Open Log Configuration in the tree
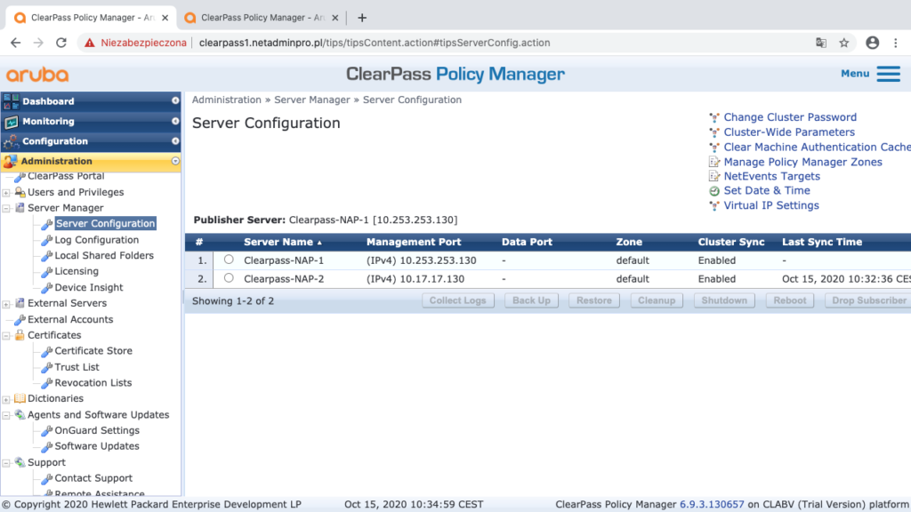The width and height of the screenshot is (911, 512). pos(96,240)
